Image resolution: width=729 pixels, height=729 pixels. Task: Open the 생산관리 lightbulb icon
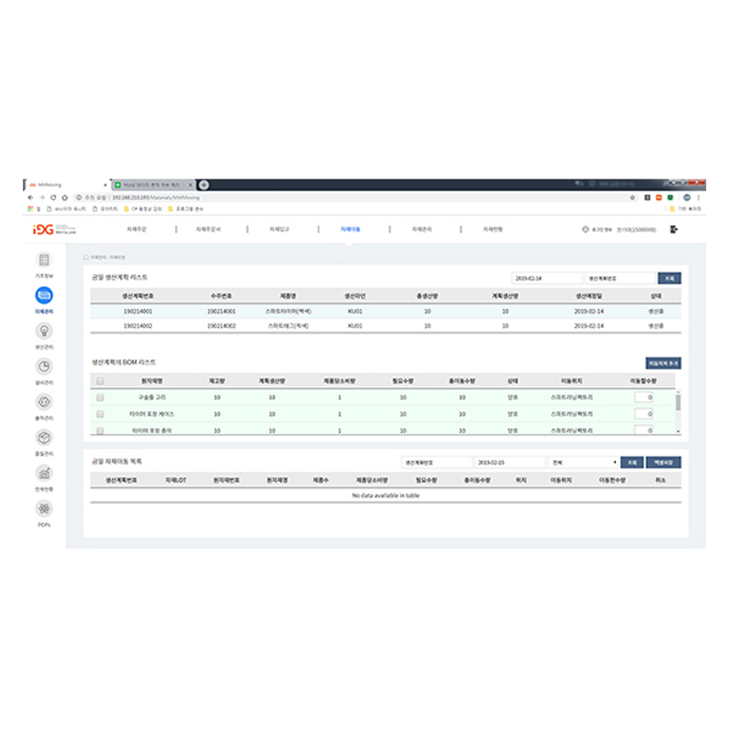[45, 331]
